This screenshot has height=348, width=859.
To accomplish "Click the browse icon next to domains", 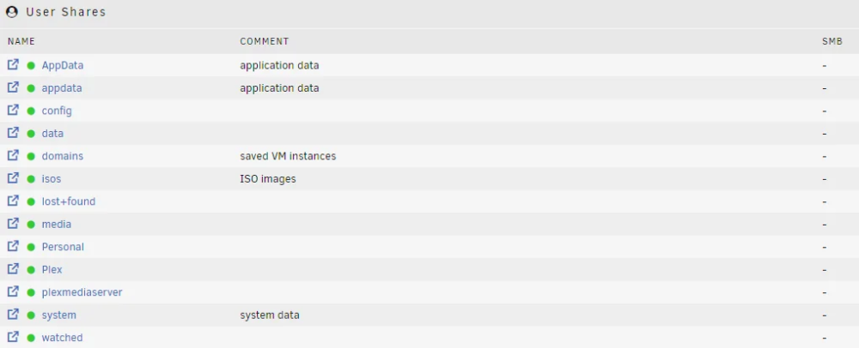I will [13, 156].
